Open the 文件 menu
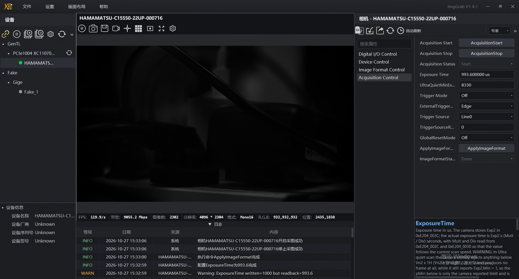 point(27,6)
